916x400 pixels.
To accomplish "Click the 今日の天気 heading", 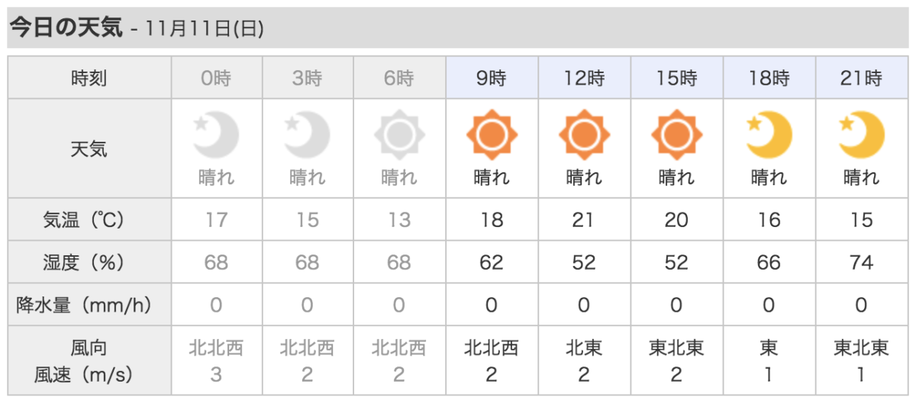I will coord(66,28).
